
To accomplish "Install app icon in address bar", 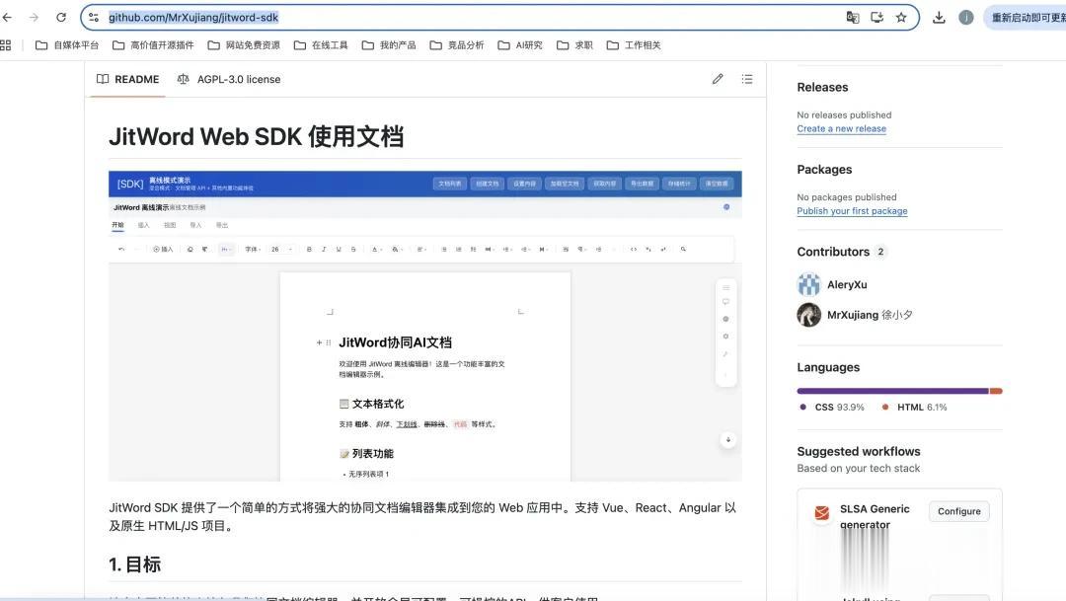I will pyautogui.click(x=877, y=18).
